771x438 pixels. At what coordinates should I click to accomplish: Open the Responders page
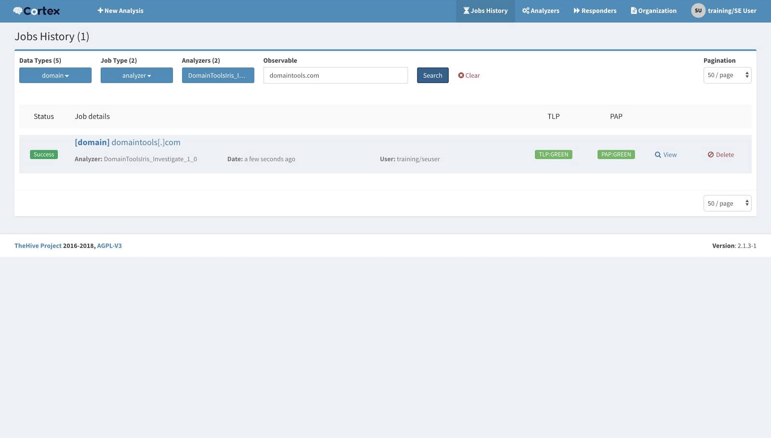click(595, 11)
